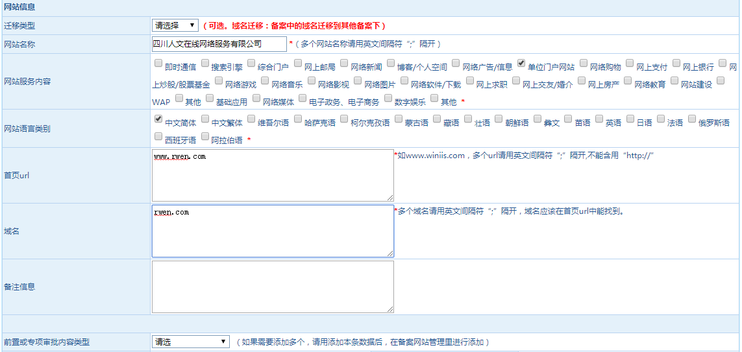Open the 迁移类型 dropdown

click(x=175, y=25)
